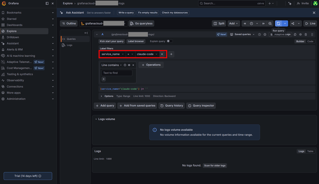
Task: Open the service_name label dropdown
Action: (113, 54)
